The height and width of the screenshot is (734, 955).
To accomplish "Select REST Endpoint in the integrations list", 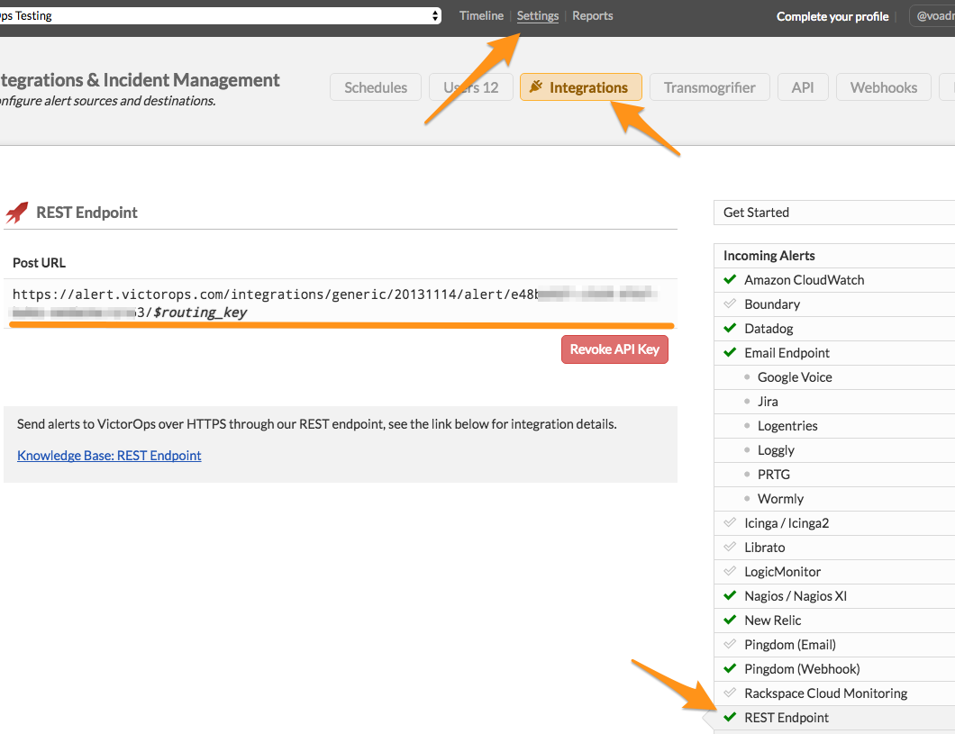I will 834,718.
